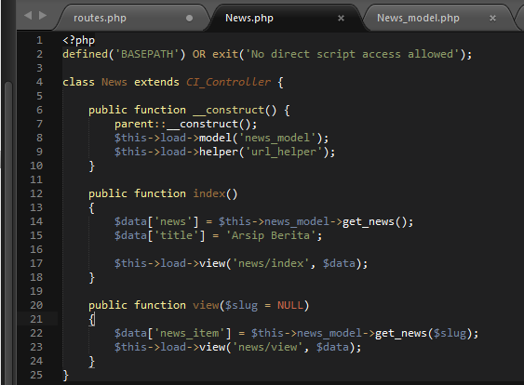Viewport: 524px width, 385px height.
Task: Click $data['news'] on line 14
Action: point(156,221)
